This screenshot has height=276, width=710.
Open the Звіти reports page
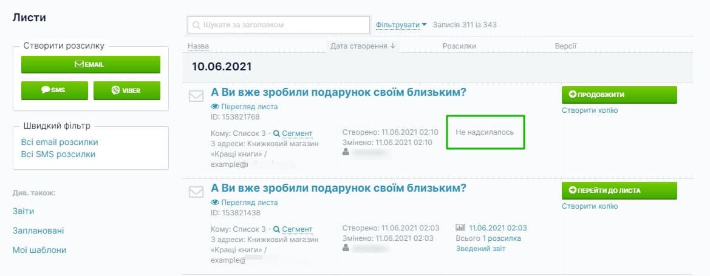(x=23, y=211)
